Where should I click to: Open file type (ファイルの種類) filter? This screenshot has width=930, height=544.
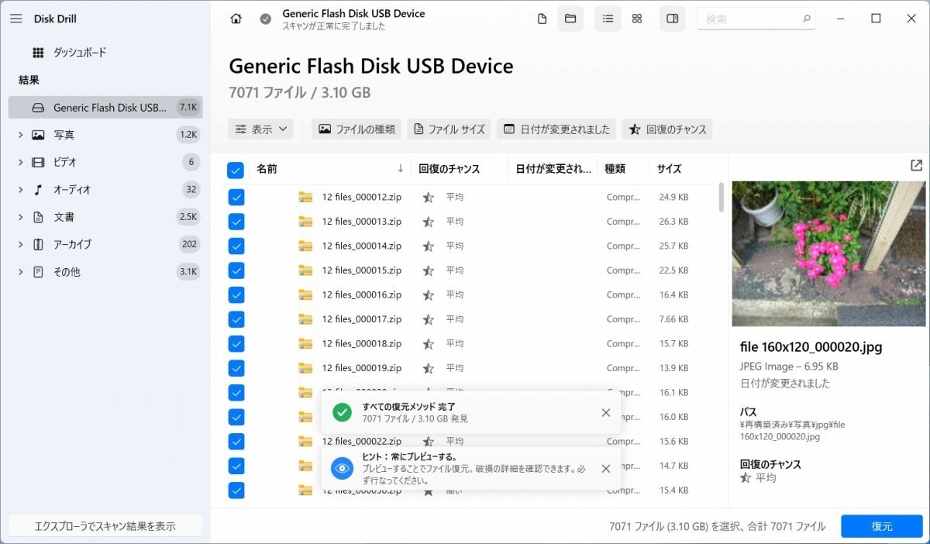pyautogui.click(x=356, y=129)
